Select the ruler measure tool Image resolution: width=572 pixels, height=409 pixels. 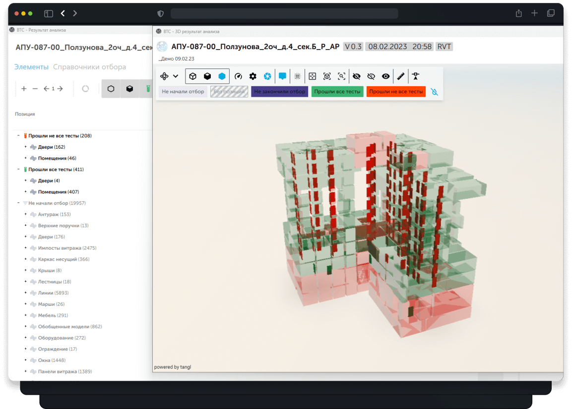click(x=400, y=76)
